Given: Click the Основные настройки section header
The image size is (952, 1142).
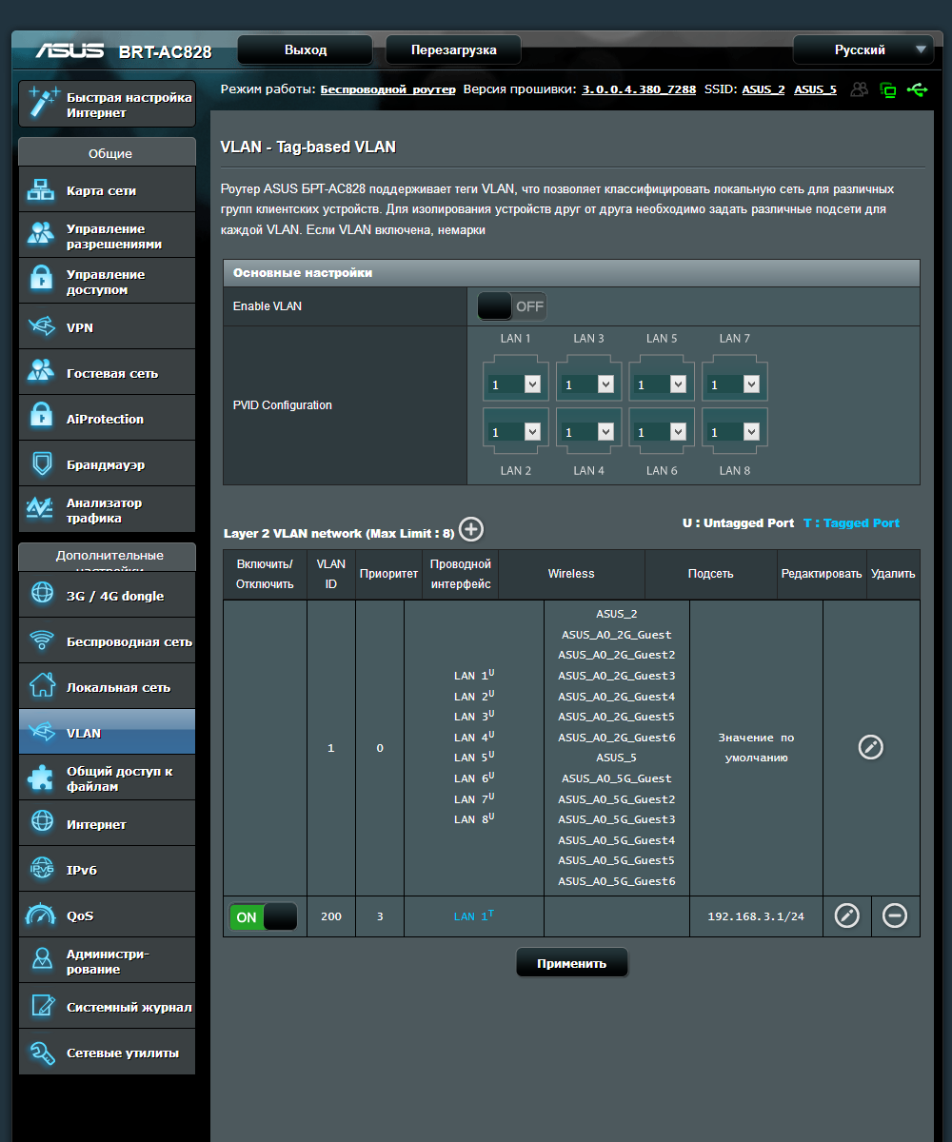Looking at the screenshot, I should (x=572, y=272).
